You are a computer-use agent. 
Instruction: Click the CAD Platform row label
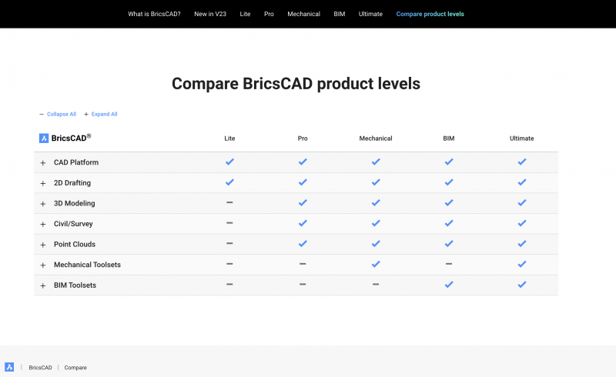76,162
